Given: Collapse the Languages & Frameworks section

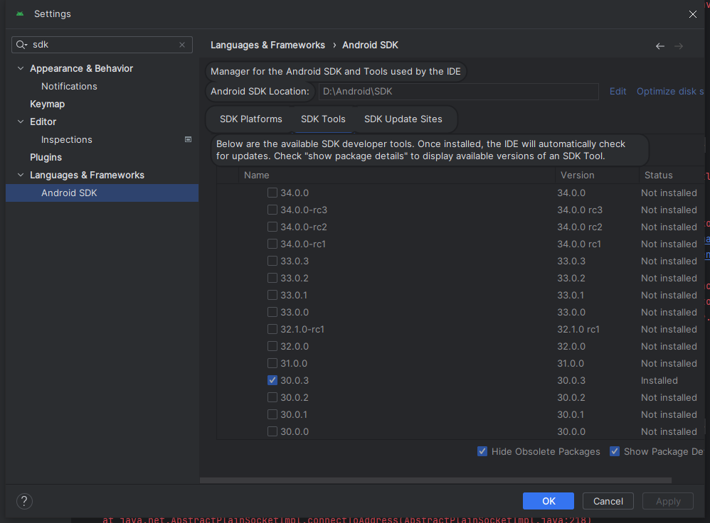Looking at the screenshot, I should click(x=21, y=176).
